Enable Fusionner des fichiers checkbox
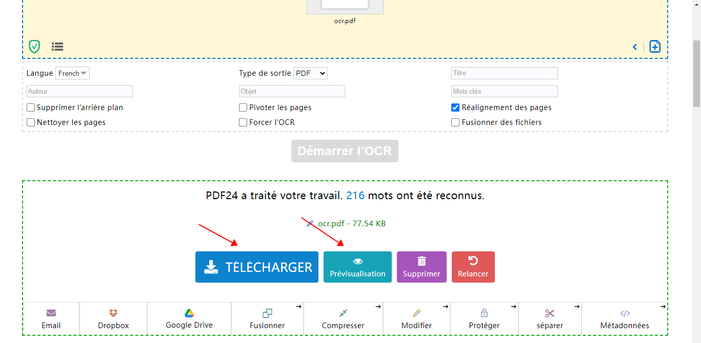Viewport: 701px width, 343px height. click(x=455, y=122)
